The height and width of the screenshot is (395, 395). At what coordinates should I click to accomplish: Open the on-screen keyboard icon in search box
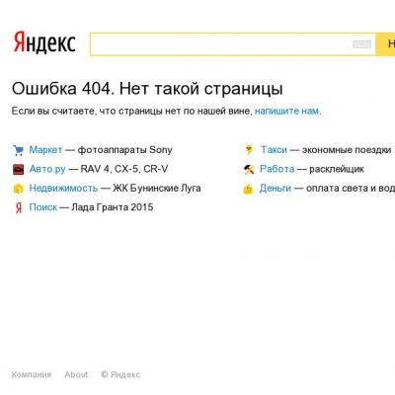[x=361, y=44]
